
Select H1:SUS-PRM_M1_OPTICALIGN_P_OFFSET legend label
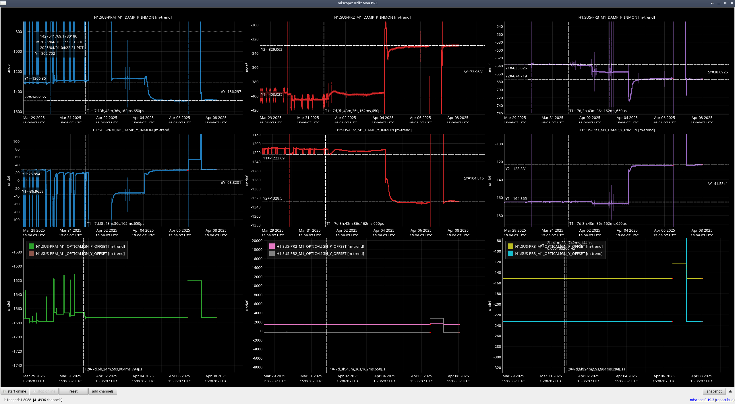pyautogui.click(x=80, y=246)
